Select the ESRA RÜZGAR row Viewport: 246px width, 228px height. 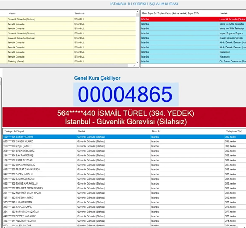coord(124,160)
